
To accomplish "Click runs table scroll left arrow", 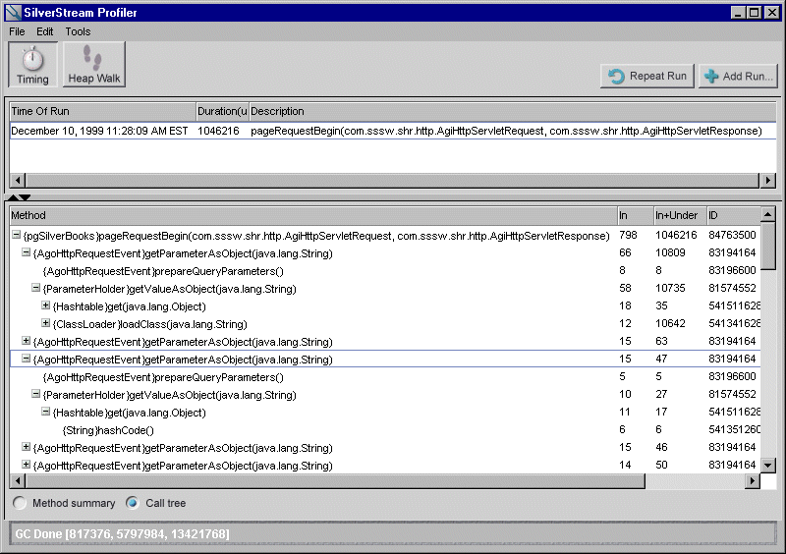I will (18, 180).
